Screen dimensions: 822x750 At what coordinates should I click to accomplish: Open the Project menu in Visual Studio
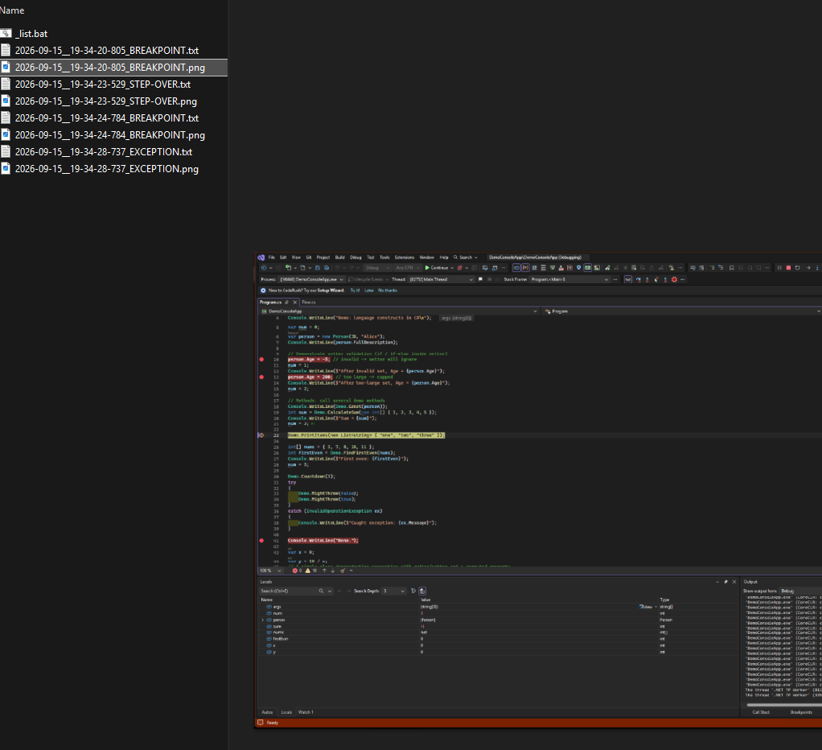(x=323, y=258)
